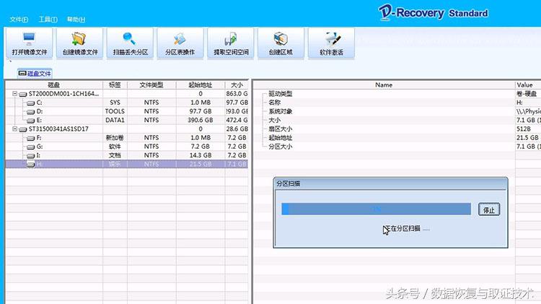Image resolution: width=541 pixels, height=304 pixels.
Task: Click the 14.3 GB start address cell
Action: (201, 155)
